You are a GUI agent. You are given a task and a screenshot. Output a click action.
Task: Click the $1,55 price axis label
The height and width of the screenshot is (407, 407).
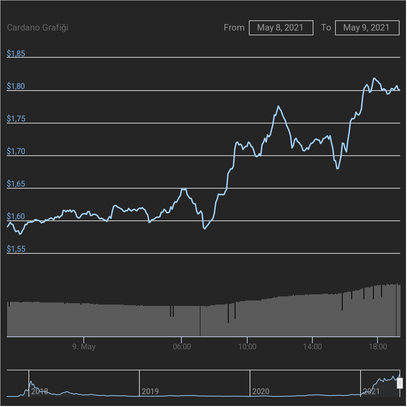(16, 249)
